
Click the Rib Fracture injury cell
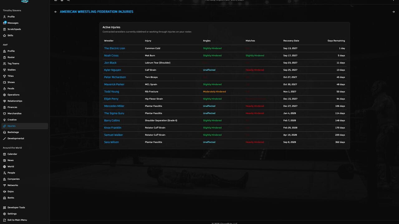pos(151,92)
